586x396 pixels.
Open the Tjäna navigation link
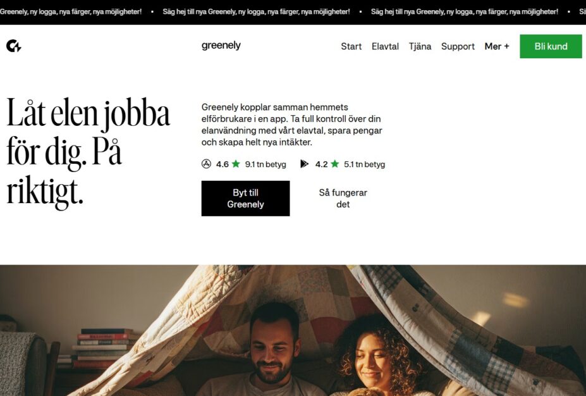pos(420,46)
